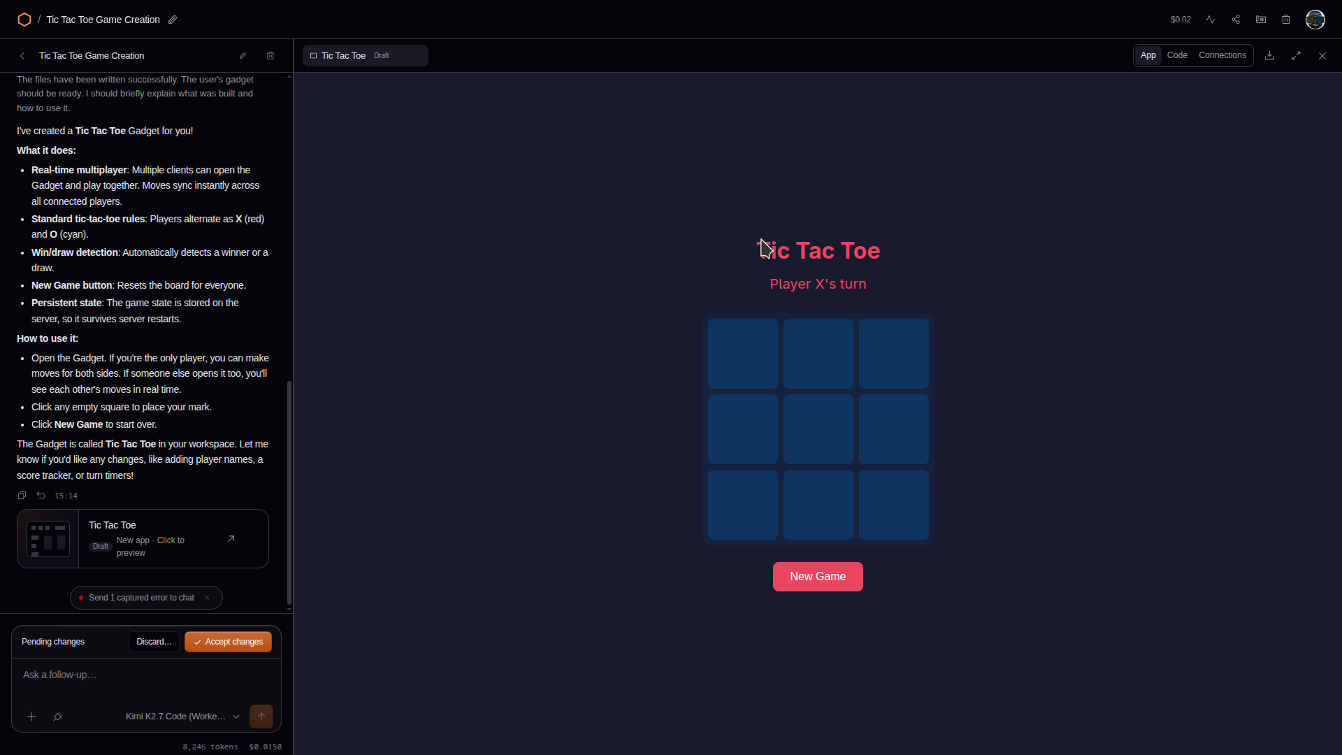The image size is (1342, 755).
Task: Click the Pending changes label
Action: coord(53,642)
